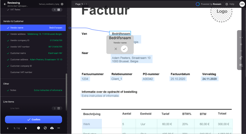Viewport: 246px width, 134px height.
Task: Select the Customer company ID field row
Action: coord(33,66)
